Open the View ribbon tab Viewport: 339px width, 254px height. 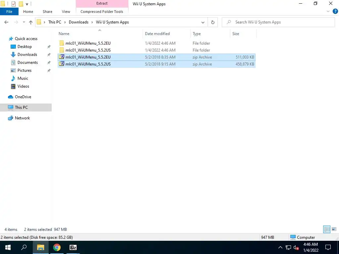pyautogui.click(x=66, y=12)
